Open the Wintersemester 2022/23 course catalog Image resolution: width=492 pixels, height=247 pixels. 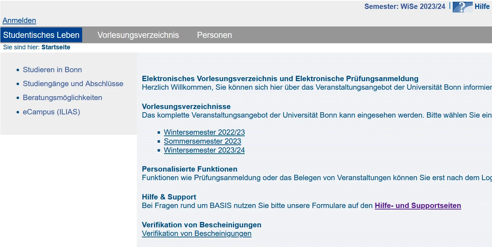click(x=204, y=132)
